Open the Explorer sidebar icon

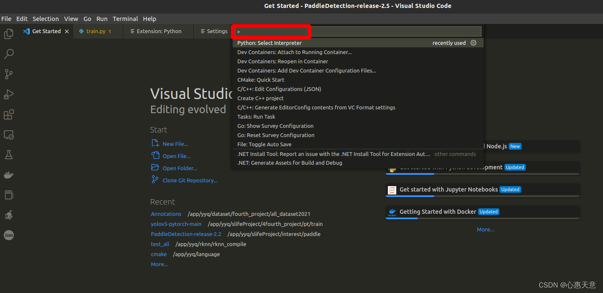tap(9, 34)
